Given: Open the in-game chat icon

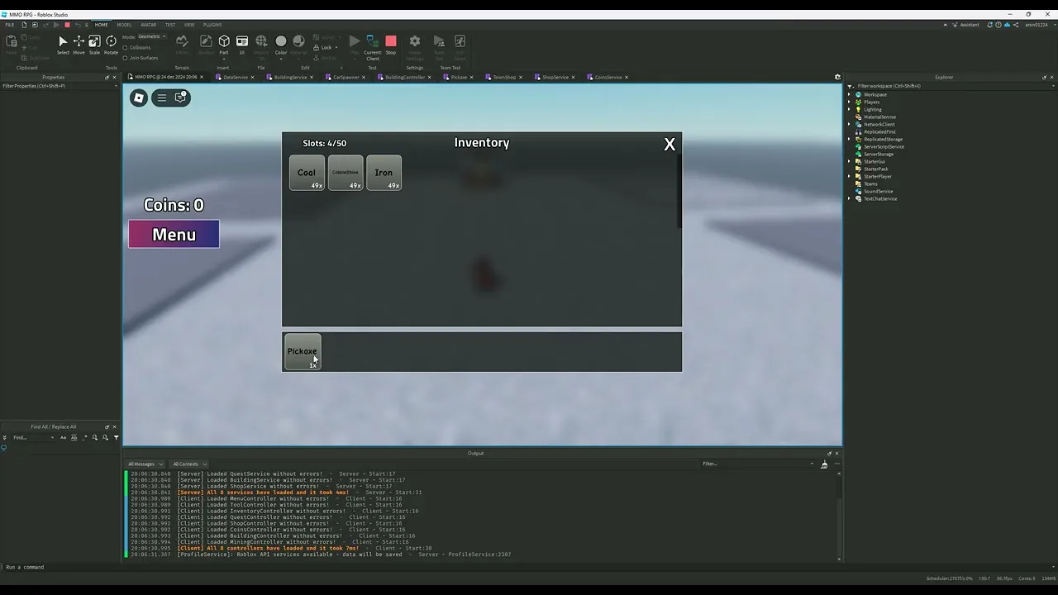Looking at the screenshot, I should point(181,98).
